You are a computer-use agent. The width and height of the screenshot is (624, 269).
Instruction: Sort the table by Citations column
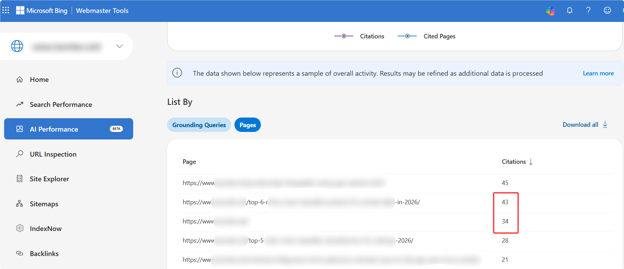pyautogui.click(x=517, y=162)
